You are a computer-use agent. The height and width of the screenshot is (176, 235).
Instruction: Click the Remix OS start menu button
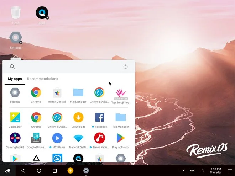pos(8,171)
